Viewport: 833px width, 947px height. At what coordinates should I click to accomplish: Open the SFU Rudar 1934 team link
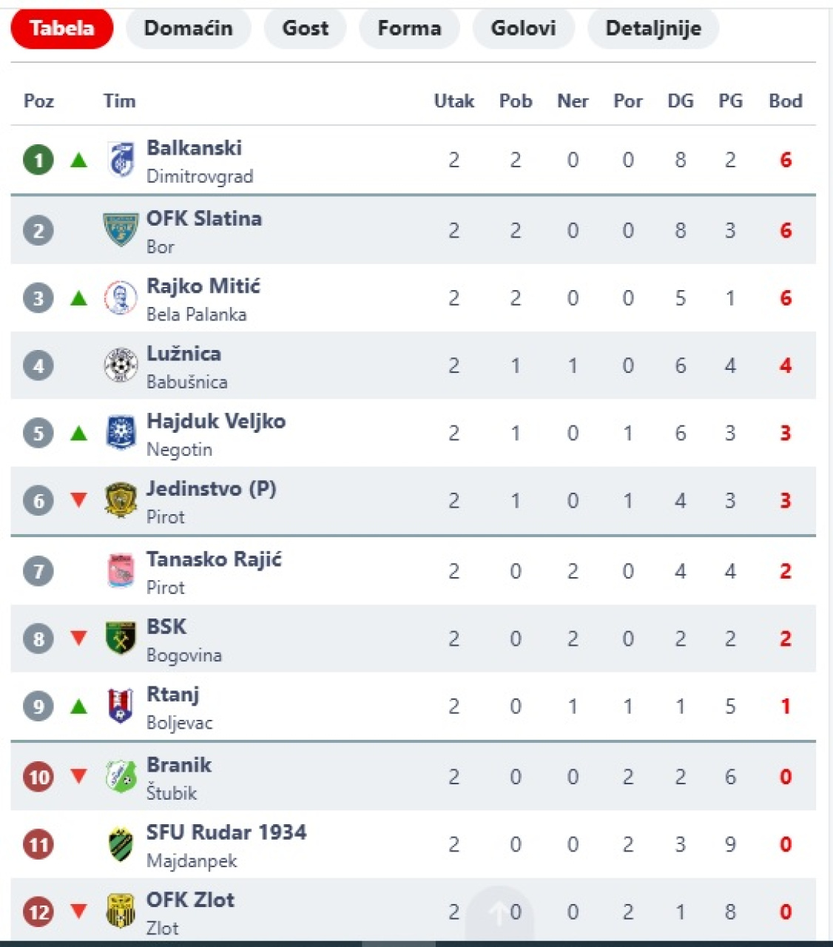click(226, 832)
